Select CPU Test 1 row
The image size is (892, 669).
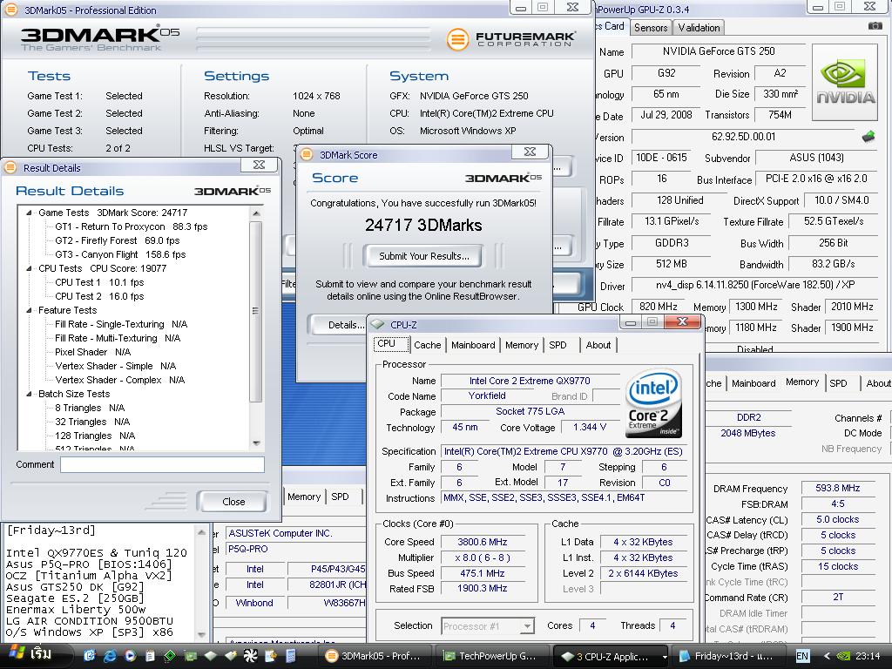[x=99, y=282]
